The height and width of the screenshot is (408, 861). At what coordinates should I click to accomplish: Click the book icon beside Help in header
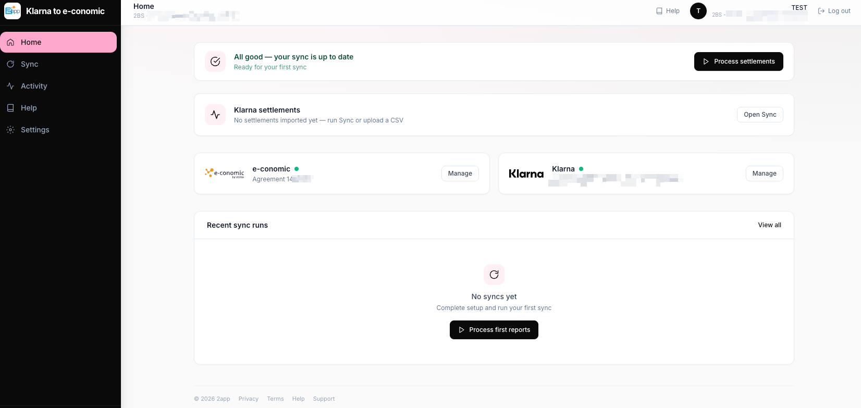[659, 11]
